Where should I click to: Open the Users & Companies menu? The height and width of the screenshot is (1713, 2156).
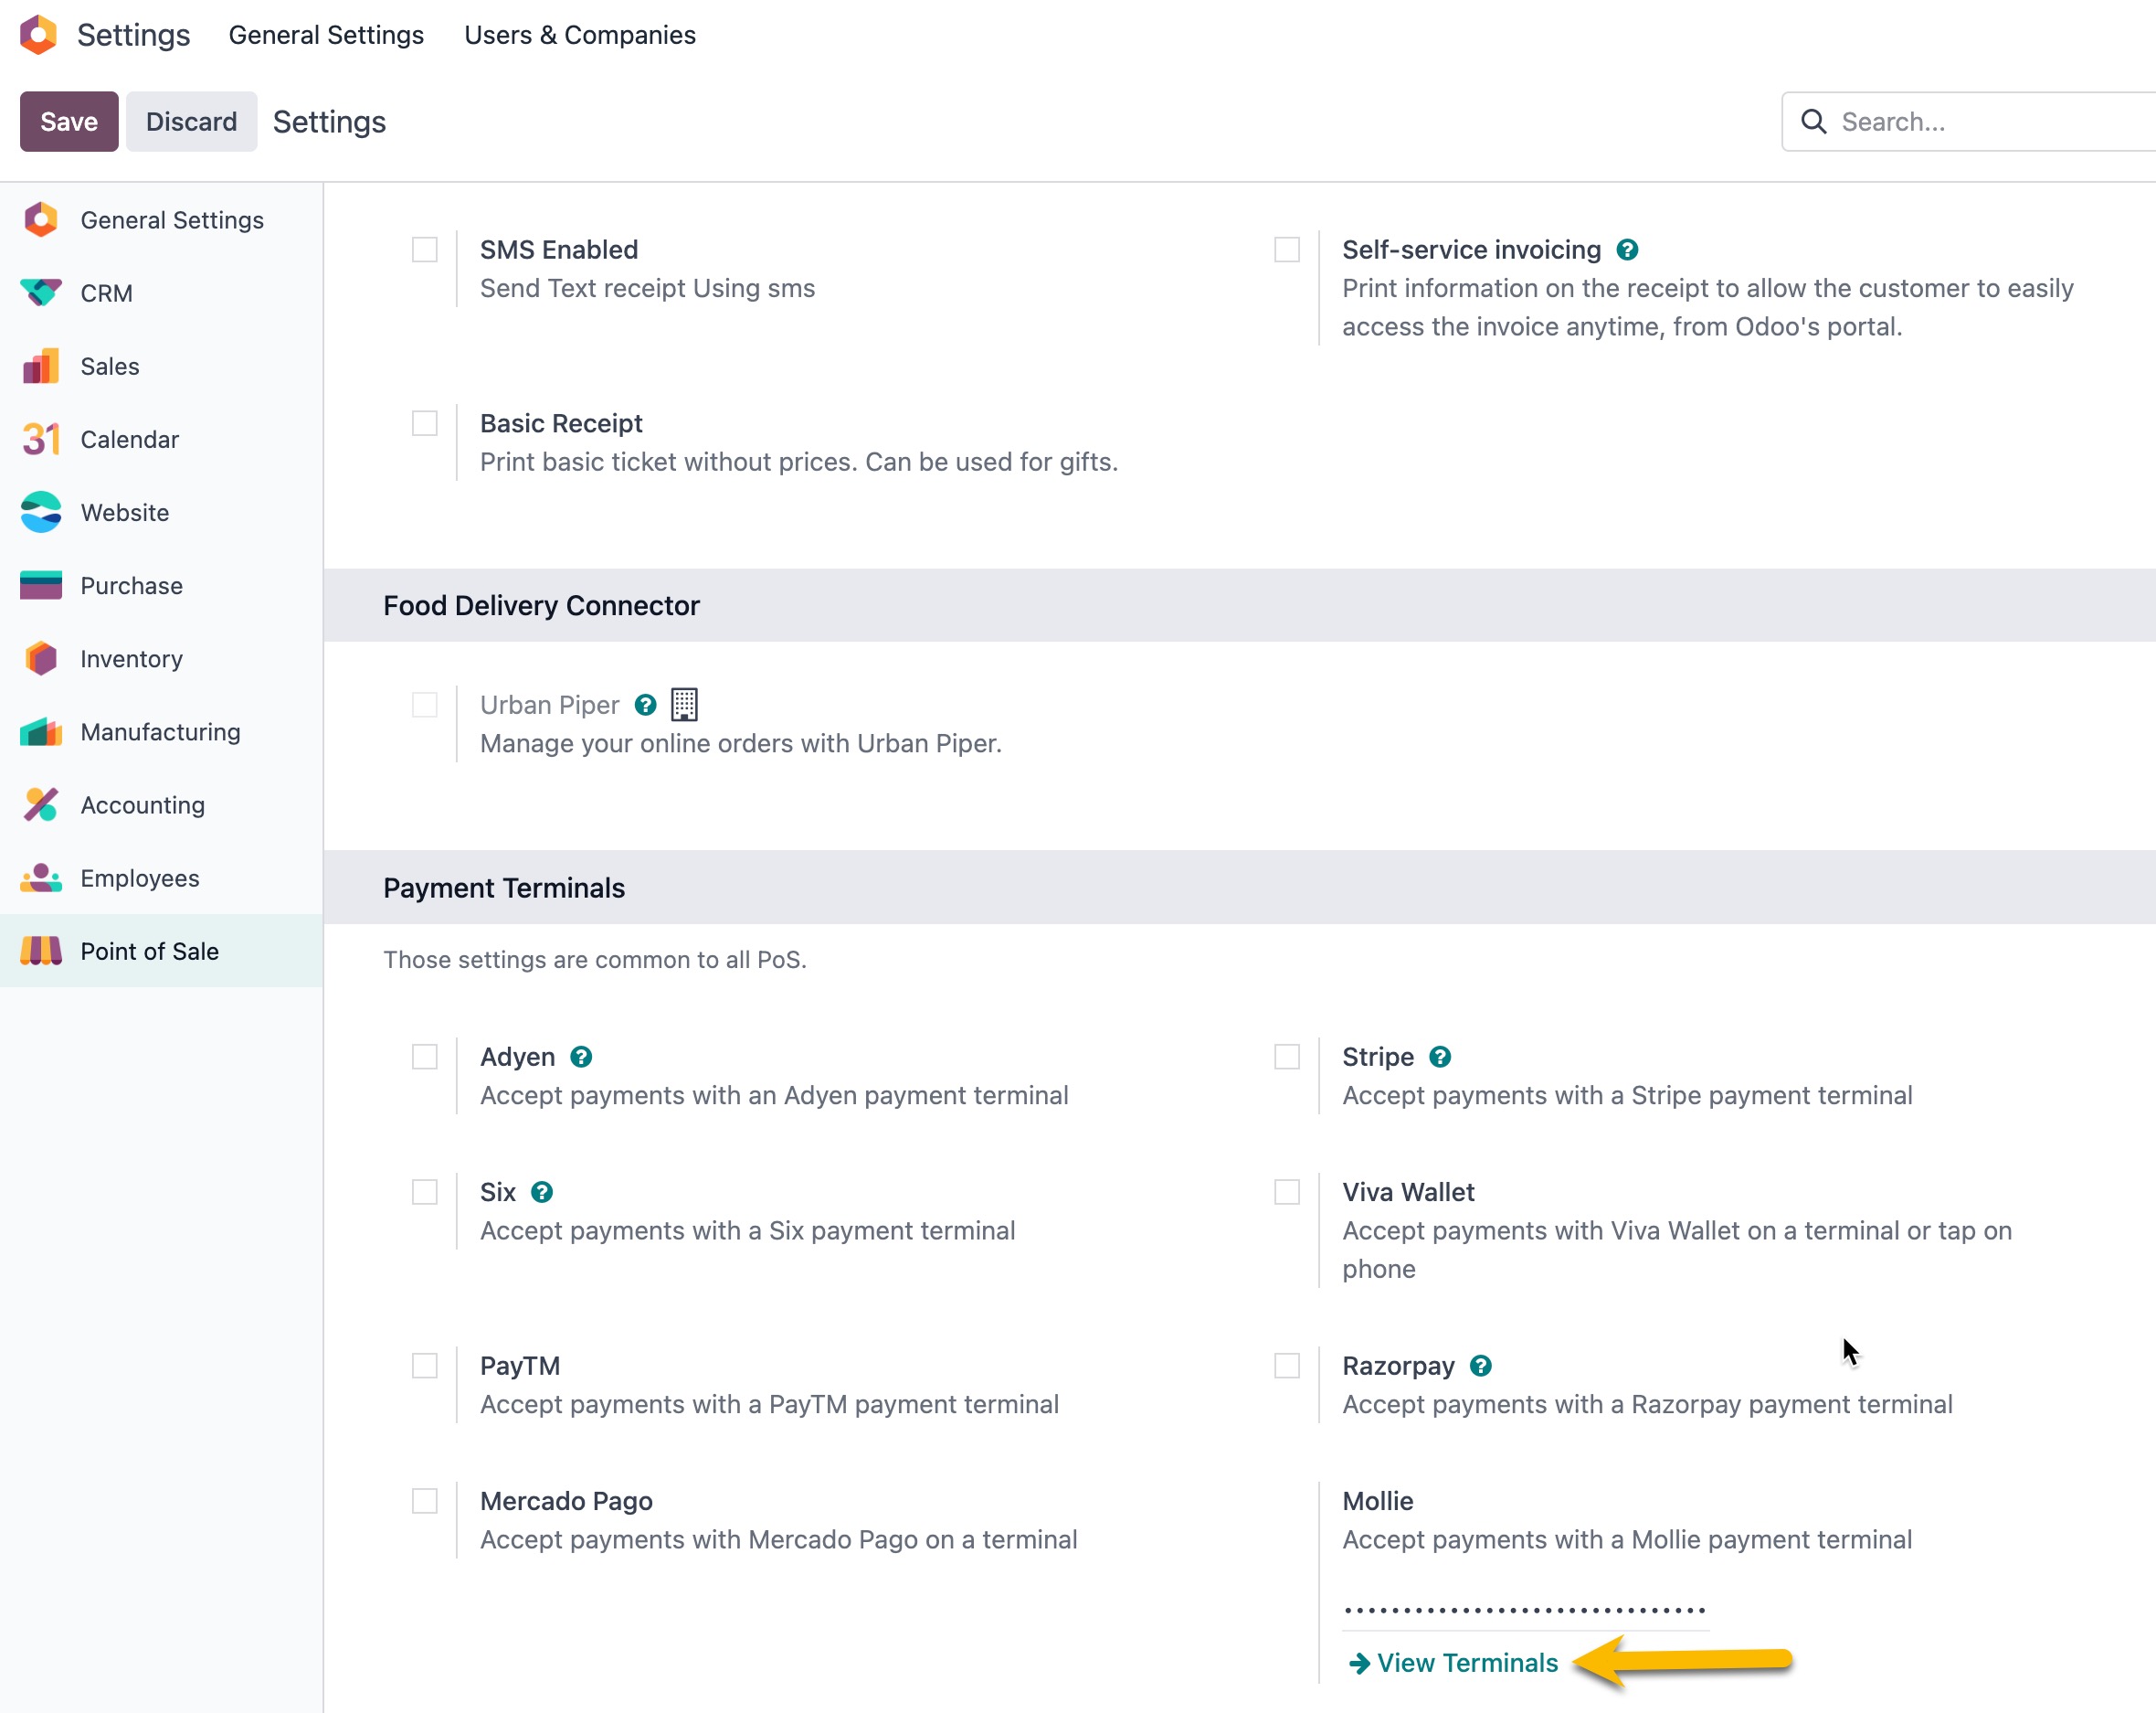[x=580, y=35]
